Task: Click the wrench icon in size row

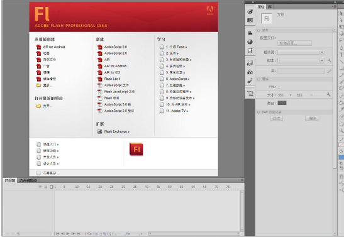Action: (x=328, y=94)
